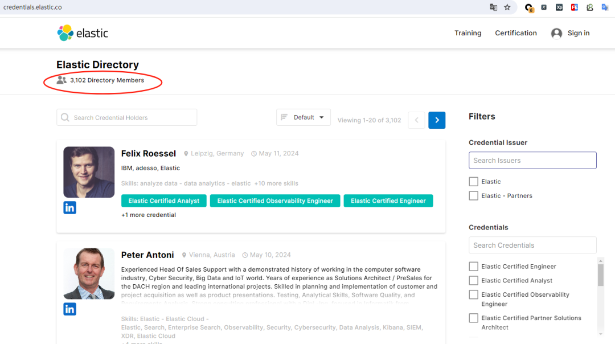Click scroll-up arrow of credentials list
This screenshot has height=344, width=615.
[601, 261]
